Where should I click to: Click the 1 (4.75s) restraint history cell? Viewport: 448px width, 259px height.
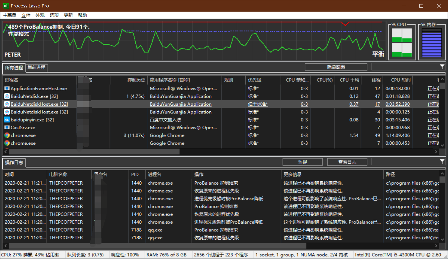click(135, 96)
